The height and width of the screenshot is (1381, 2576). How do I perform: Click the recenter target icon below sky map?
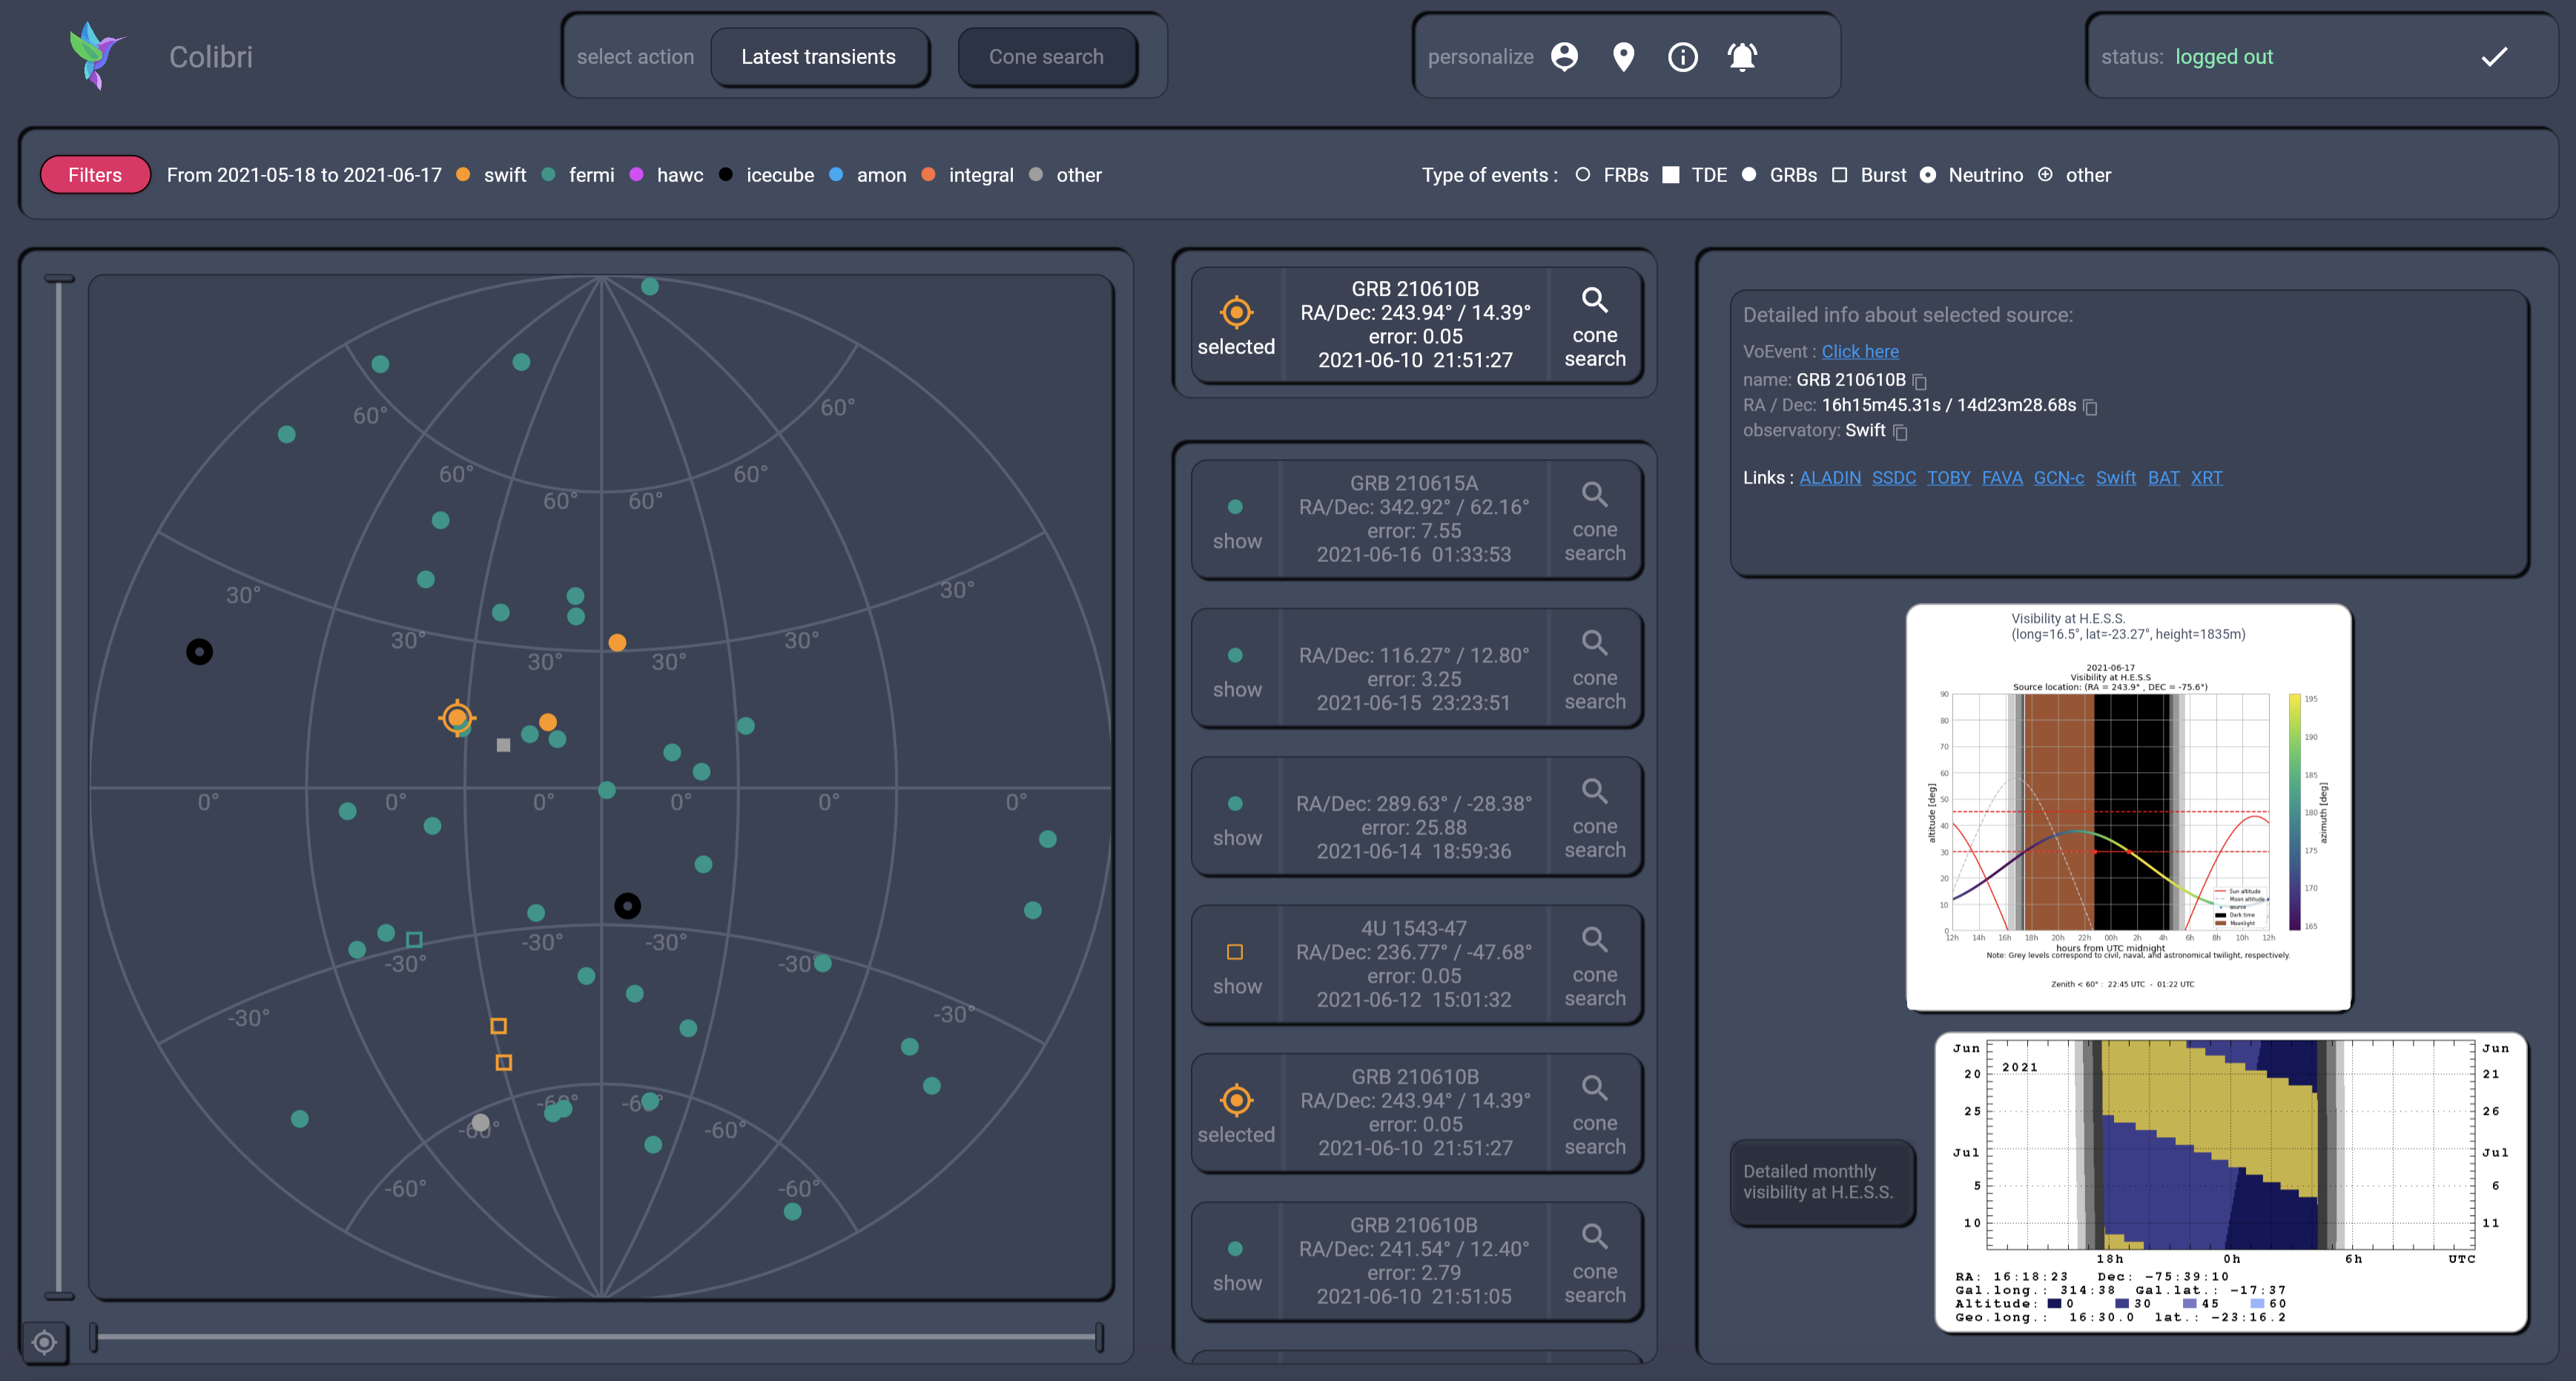tap(44, 1342)
